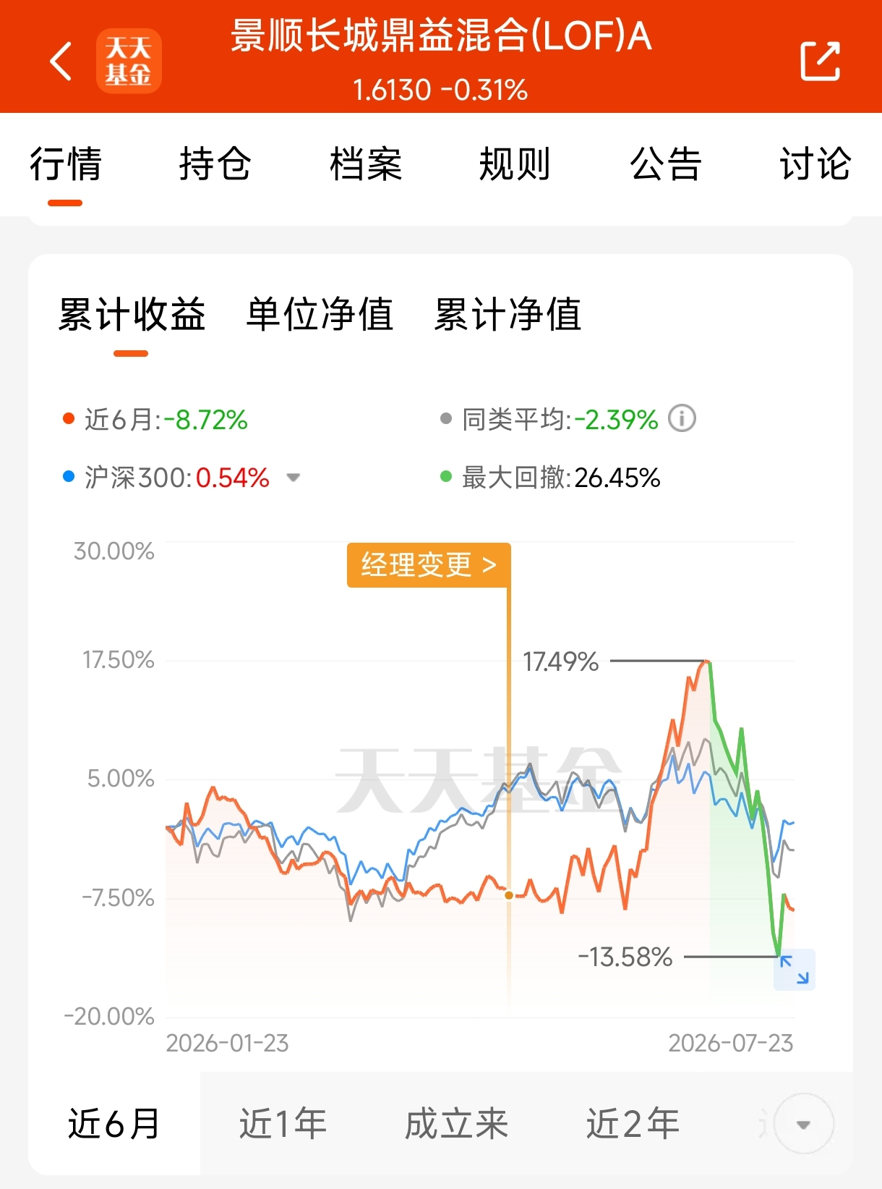Select the 单位净值 chart view

click(320, 314)
